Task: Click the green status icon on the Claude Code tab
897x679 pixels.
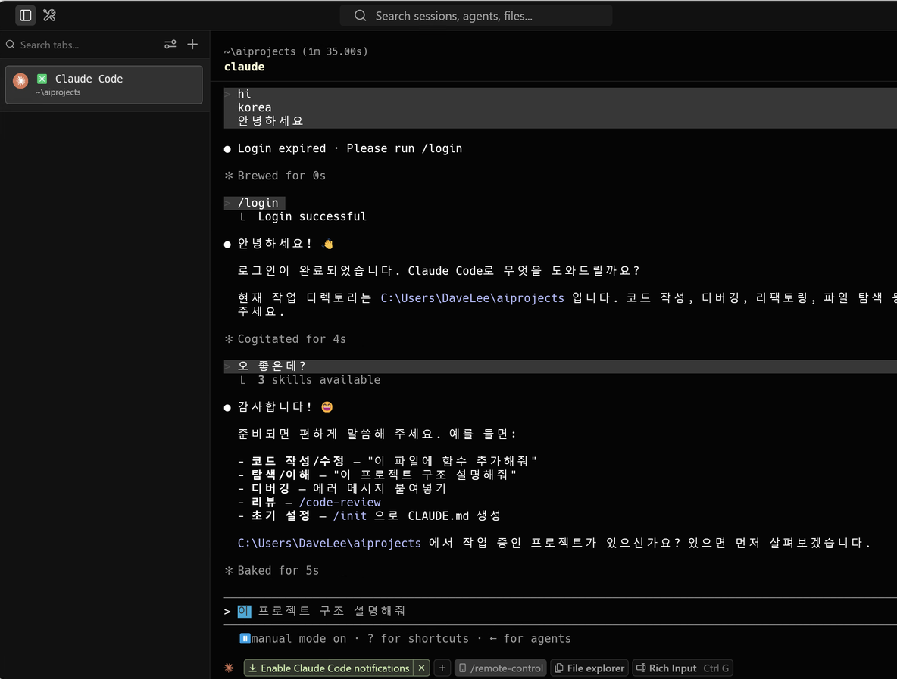Action: [42, 79]
